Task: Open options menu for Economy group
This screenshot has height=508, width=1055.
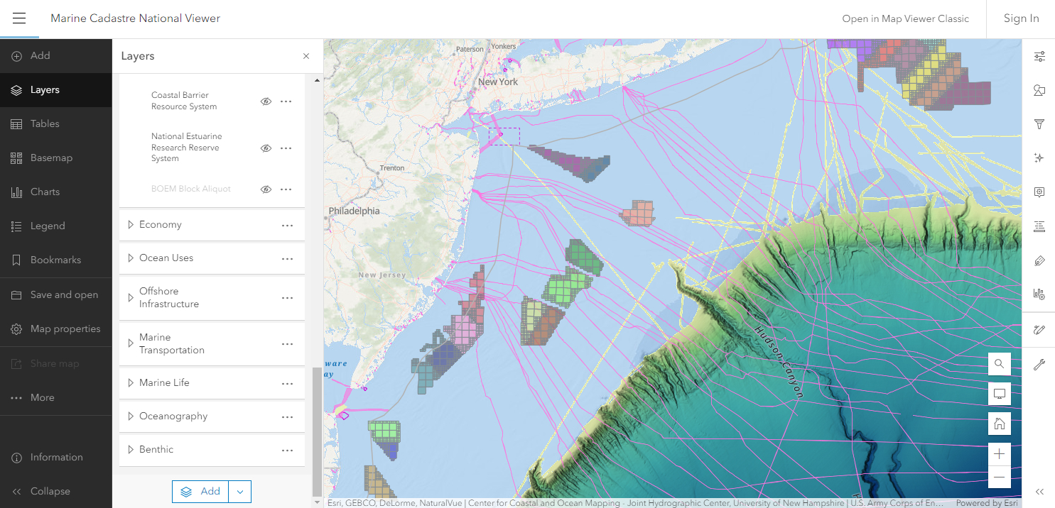Action: (x=288, y=226)
